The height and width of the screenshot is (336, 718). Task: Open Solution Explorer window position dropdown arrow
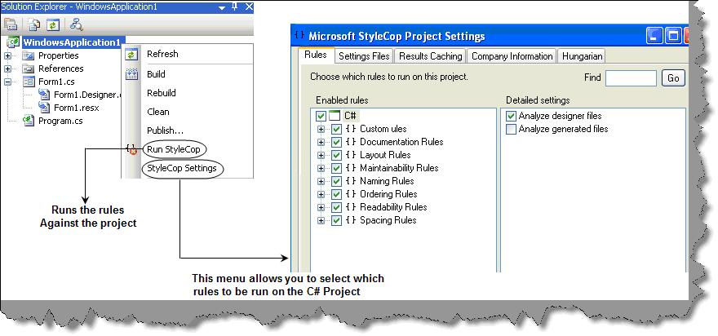pos(222,7)
